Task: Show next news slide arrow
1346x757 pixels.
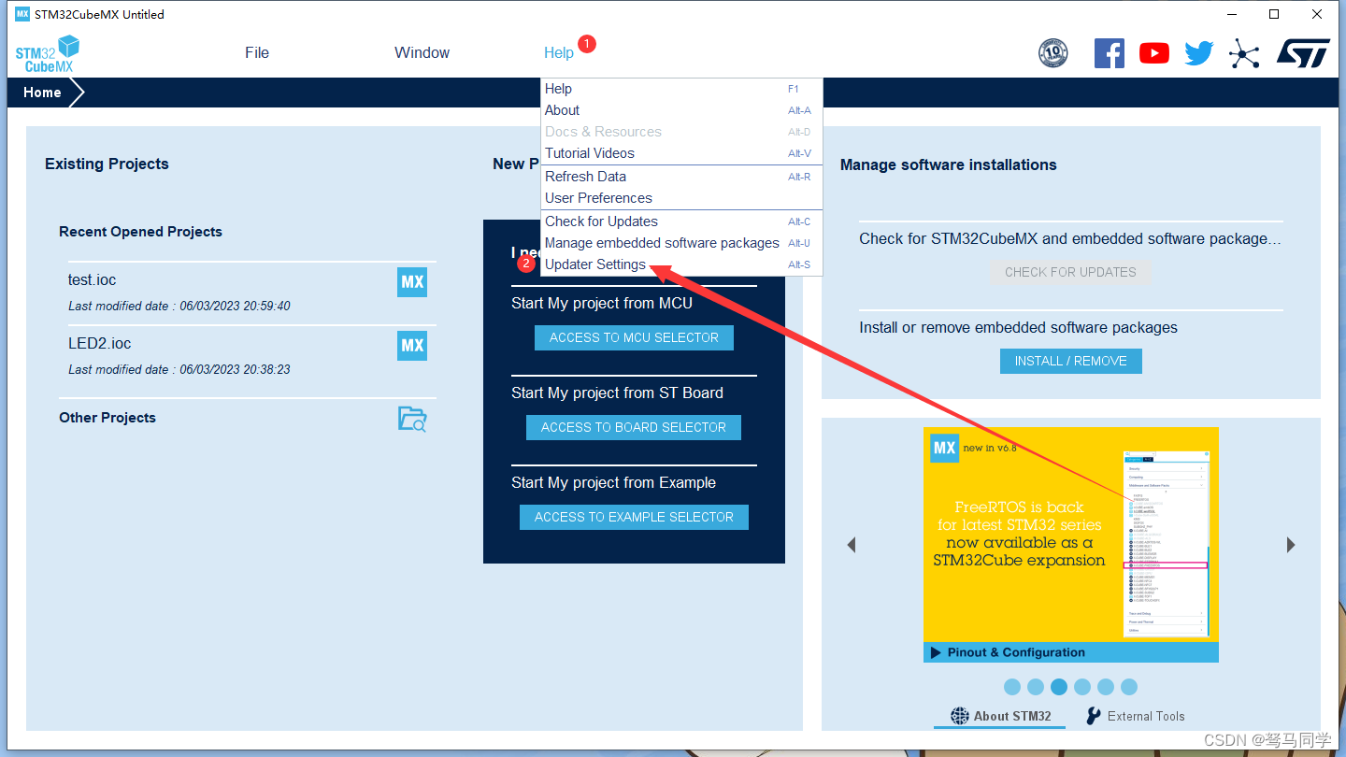Action: (x=1291, y=545)
